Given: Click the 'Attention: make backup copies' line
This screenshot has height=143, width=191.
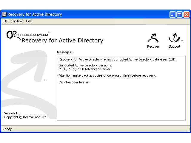Looking at the screenshot, I should tap(107, 75).
